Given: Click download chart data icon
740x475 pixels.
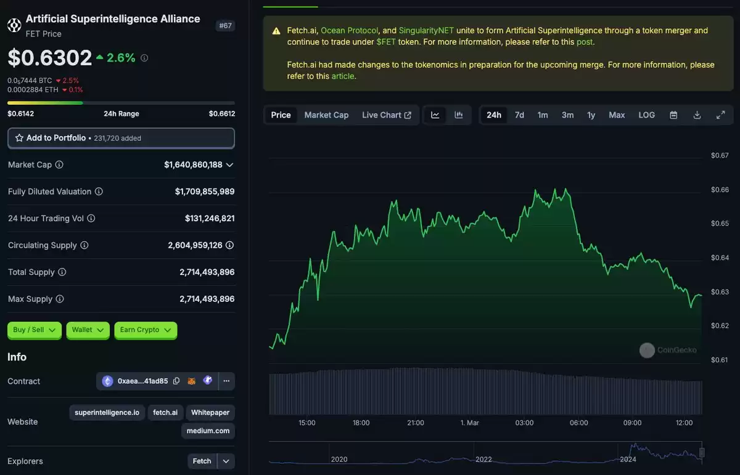Looking at the screenshot, I should (x=697, y=115).
